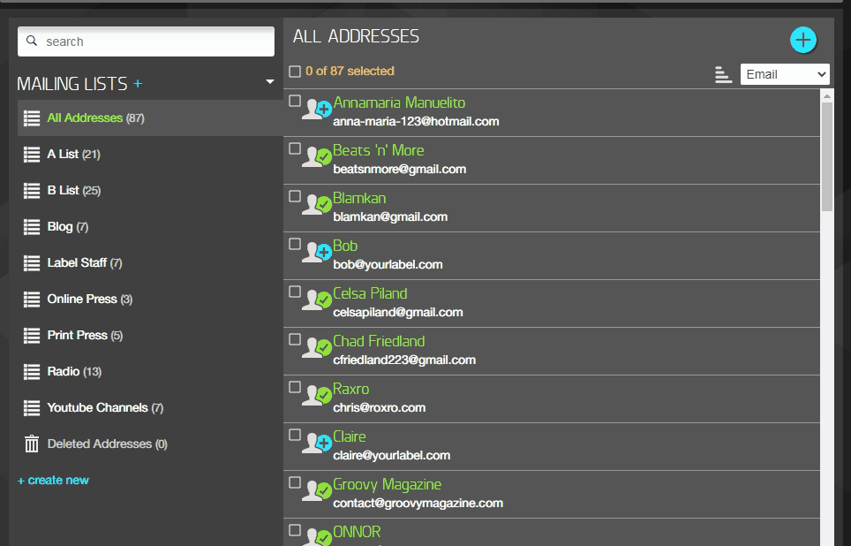Click Chad Friedland's contact icon
This screenshot has width=851, height=546.
pyautogui.click(x=317, y=348)
